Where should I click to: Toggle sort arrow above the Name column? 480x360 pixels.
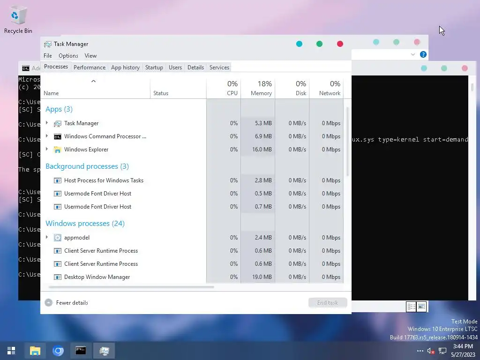pyautogui.click(x=93, y=81)
